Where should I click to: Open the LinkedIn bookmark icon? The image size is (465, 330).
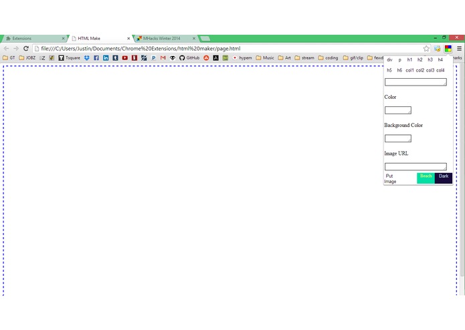click(106, 57)
